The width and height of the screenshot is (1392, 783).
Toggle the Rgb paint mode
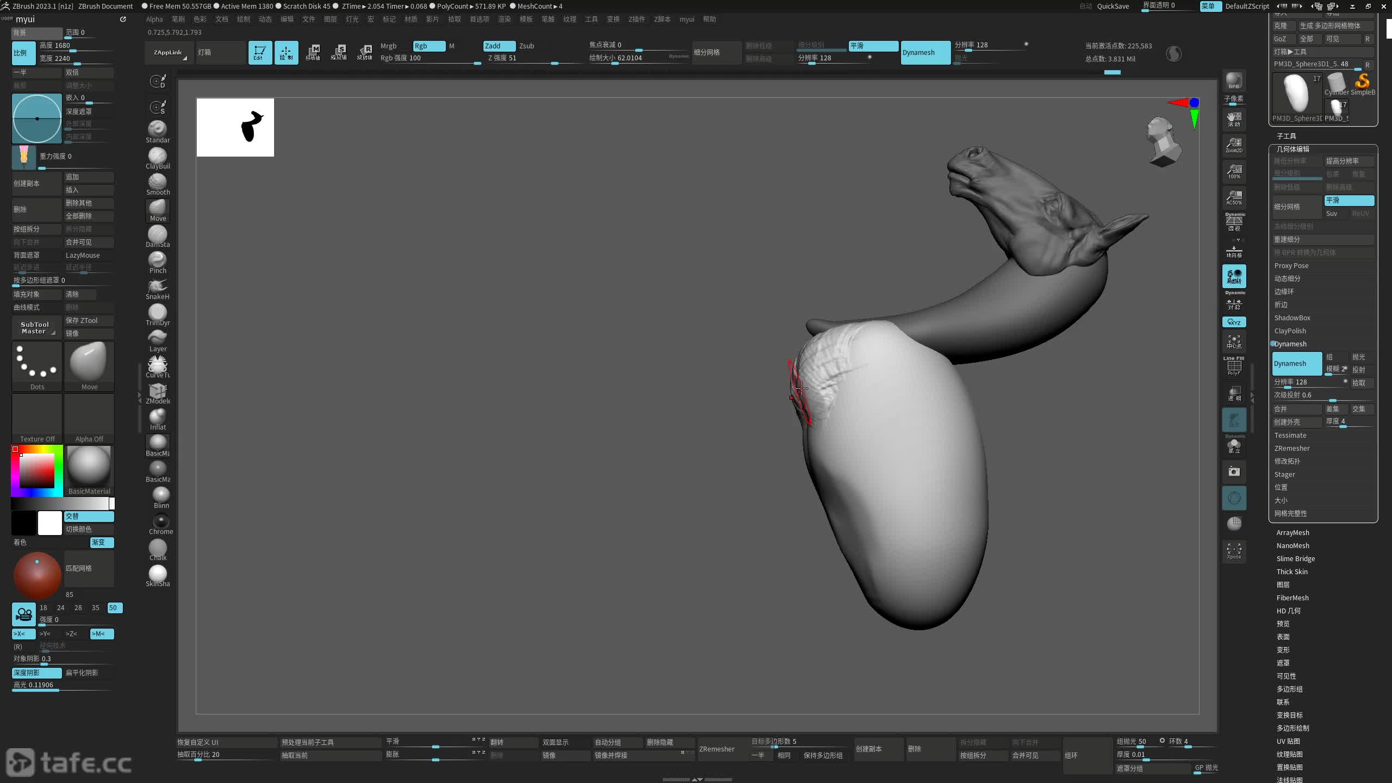(428, 46)
